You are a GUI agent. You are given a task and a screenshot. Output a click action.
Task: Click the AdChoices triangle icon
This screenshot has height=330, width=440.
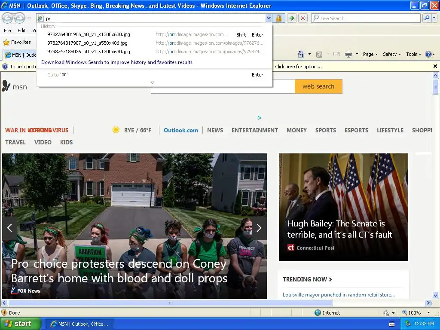click(259, 118)
